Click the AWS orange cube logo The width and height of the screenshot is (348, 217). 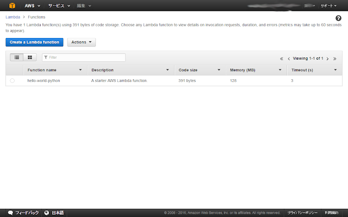pos(12,5)
